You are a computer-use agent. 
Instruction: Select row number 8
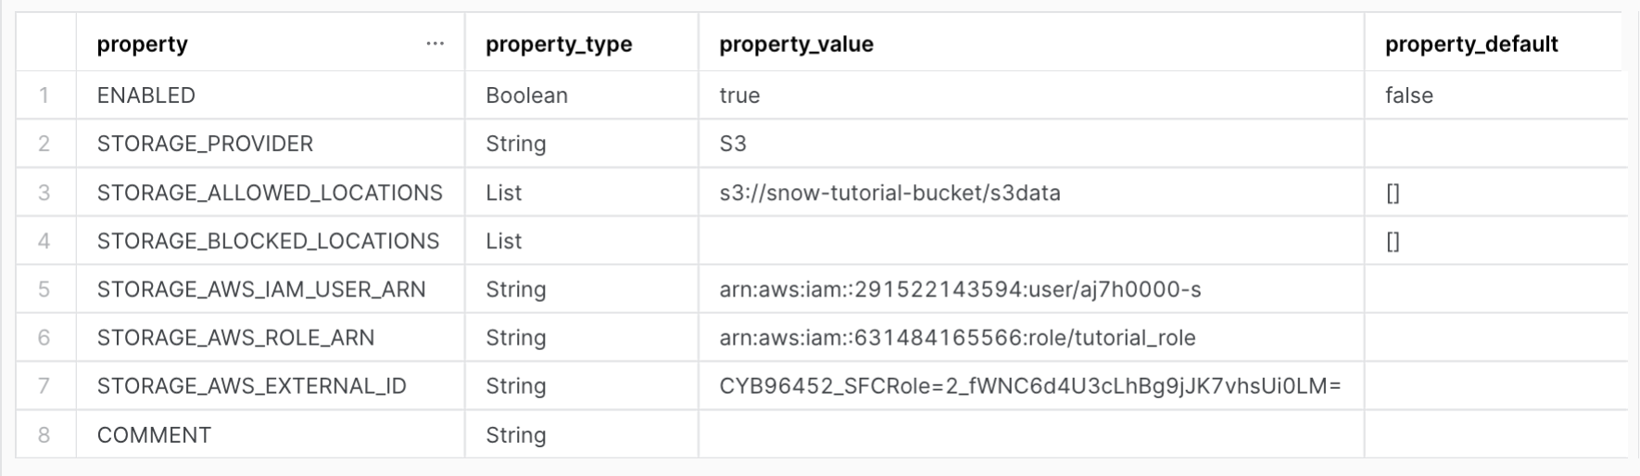pos(44,434)
